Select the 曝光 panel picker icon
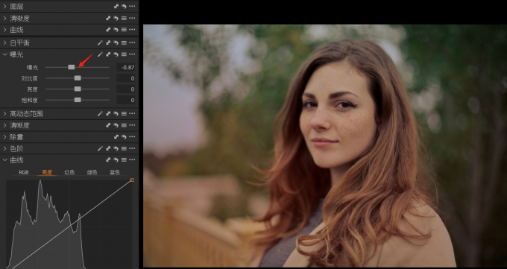The height and width of the screenshot is (269, 507). pos(100,54)
